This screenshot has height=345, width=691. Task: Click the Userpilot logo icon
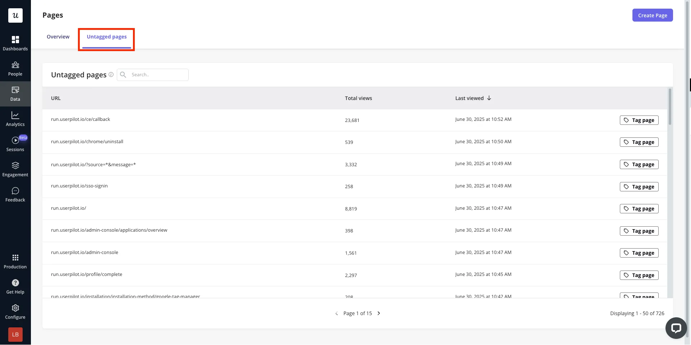pyautogui.click(x=15, y=15)
